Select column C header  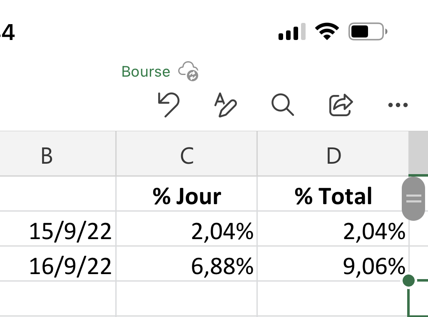coord(187,156)
